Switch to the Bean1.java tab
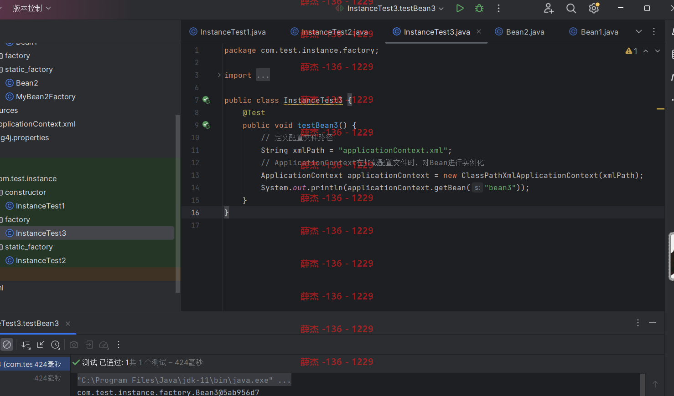674x396 pixels. point(594,32)
